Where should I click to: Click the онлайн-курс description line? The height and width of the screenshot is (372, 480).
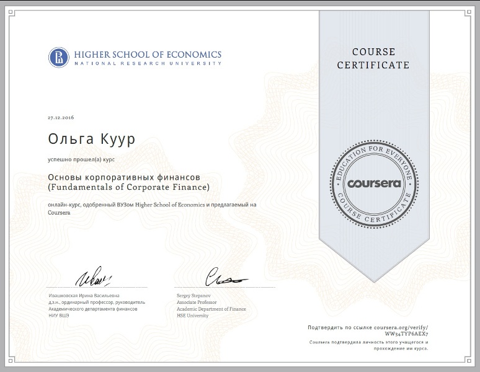click(x=152, y=205)
